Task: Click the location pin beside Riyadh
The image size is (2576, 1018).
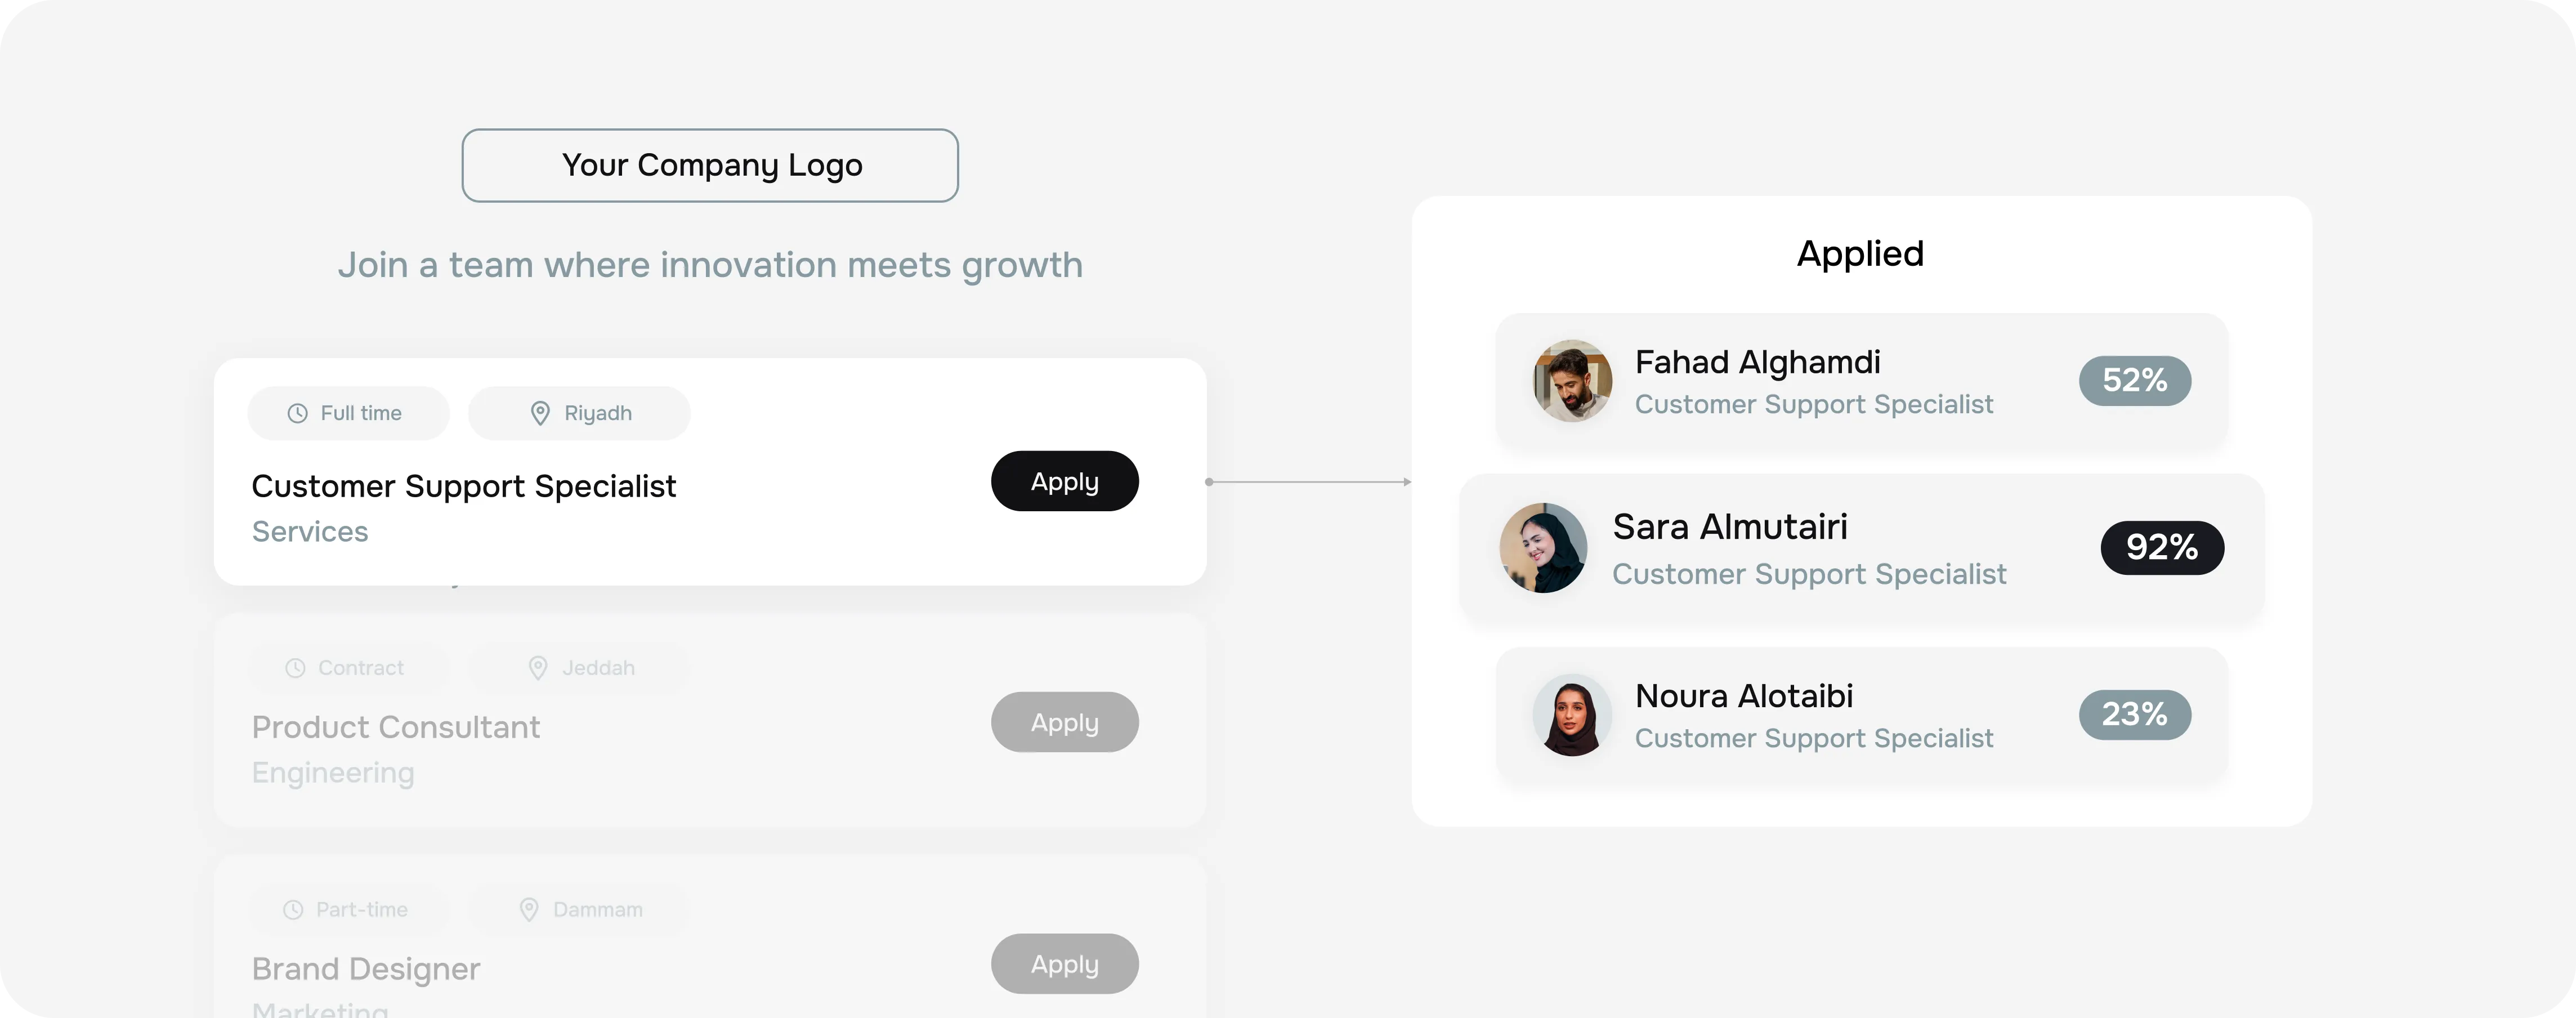Action: click(540, 413)
